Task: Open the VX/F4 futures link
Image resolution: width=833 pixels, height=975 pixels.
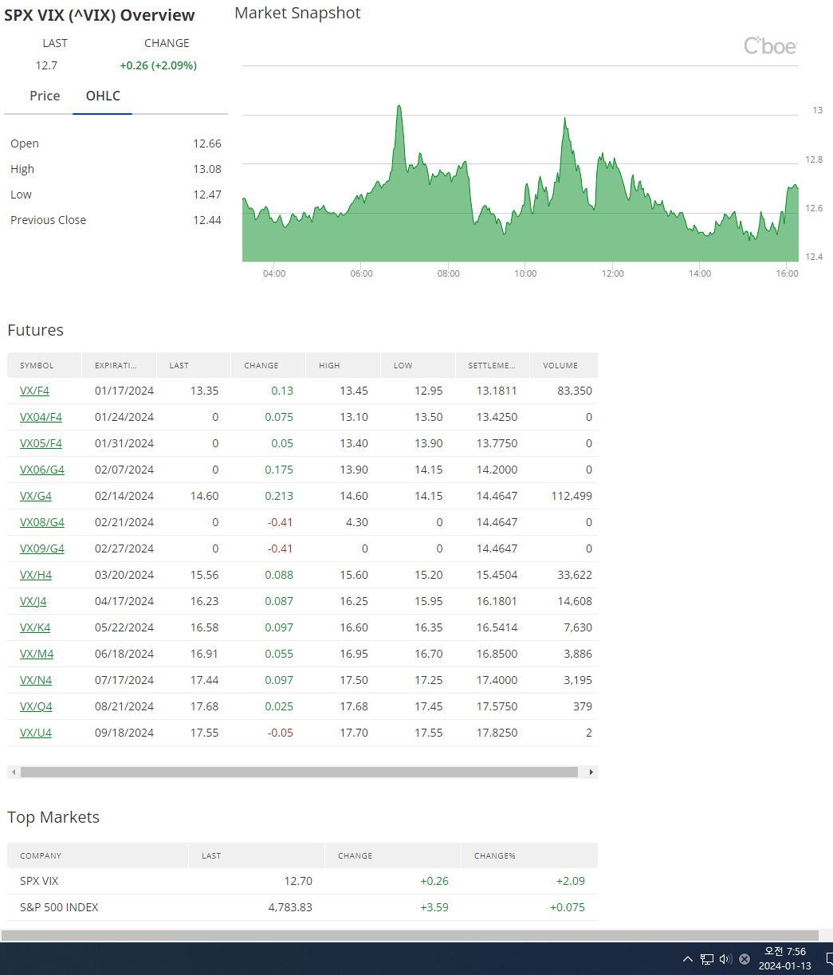Action: pyautogui.click(x=34, y=391)
